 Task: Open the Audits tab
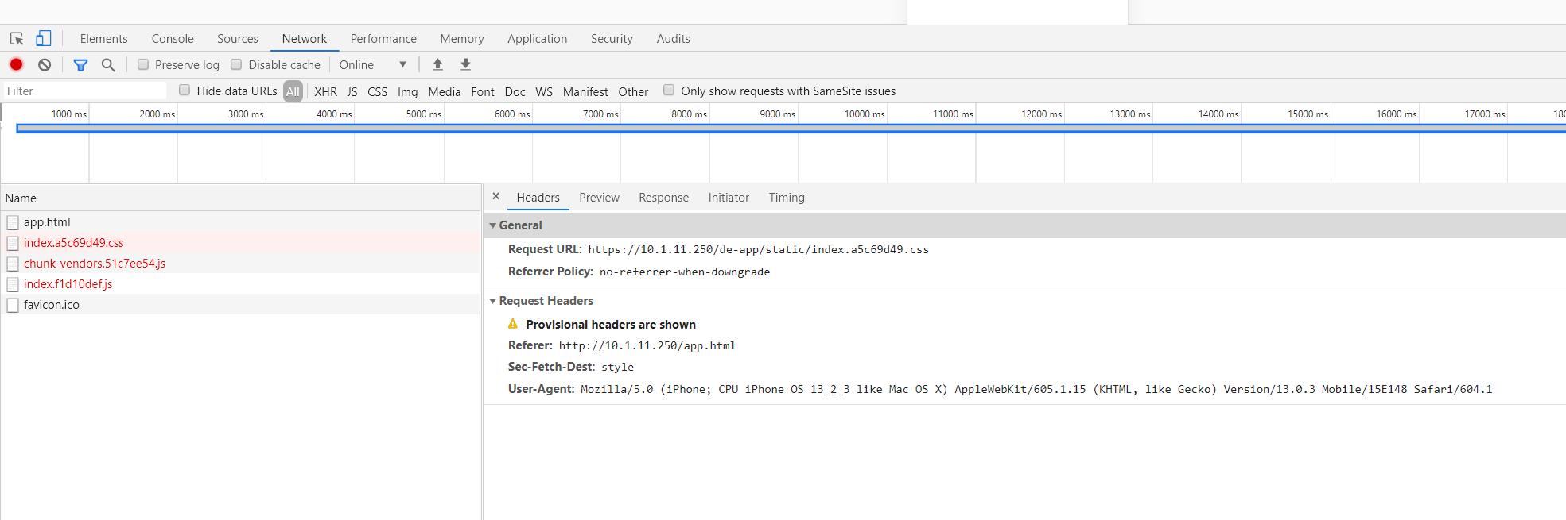tap(674, 38)
